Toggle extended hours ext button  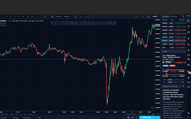point(140,114)
